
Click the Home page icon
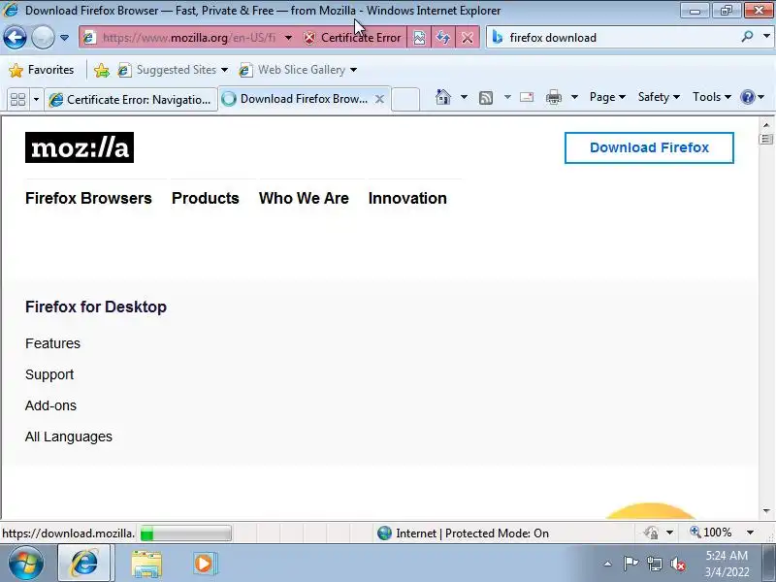tap(443, 97)
